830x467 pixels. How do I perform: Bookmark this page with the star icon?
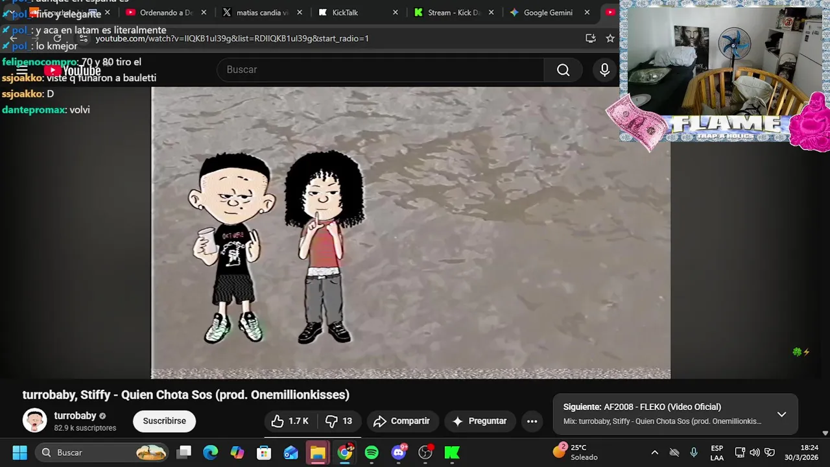[x=610, y=38]
